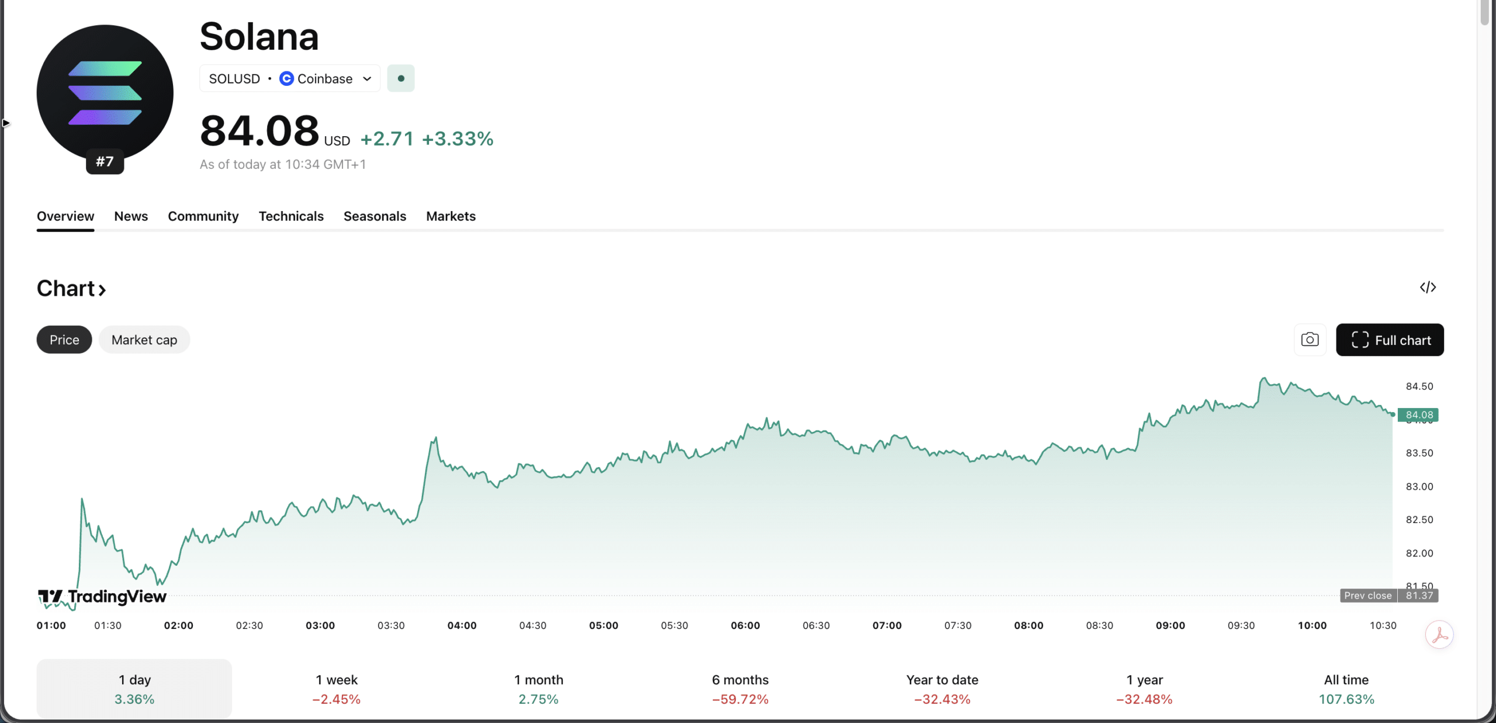Open the Community tab
The width and height of the screenshot is (1496, 723).
click(203, 216)
